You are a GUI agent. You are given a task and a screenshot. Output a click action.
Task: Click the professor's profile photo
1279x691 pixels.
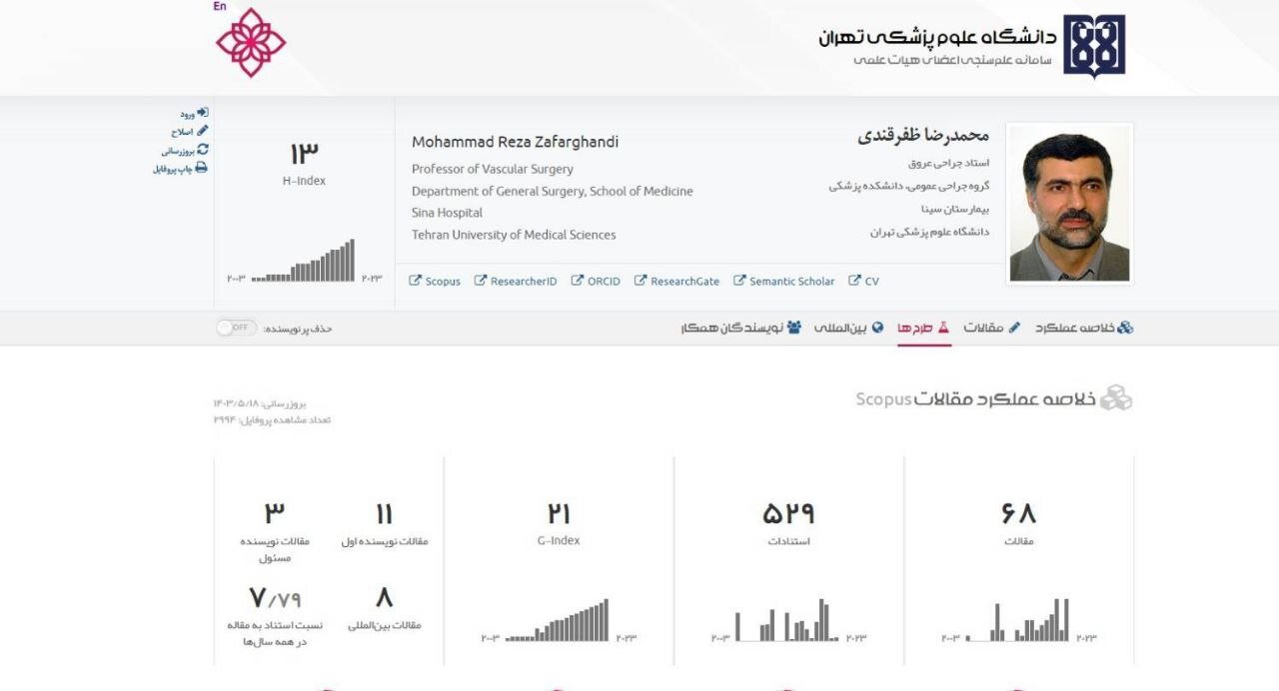pyautogui.click(x=1069, y=203)
